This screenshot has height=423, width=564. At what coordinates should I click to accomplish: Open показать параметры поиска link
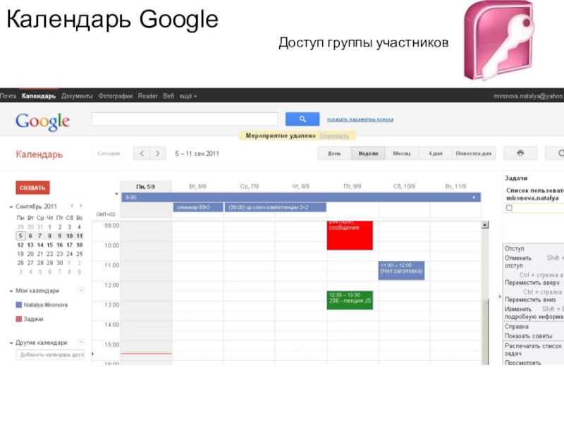(360, 119)
